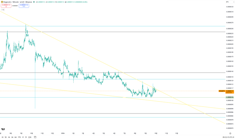Expand the collapsed indicators legend showing 6
Image resolution: width=235 pixels, height=139 pixels.
[3, 10]
